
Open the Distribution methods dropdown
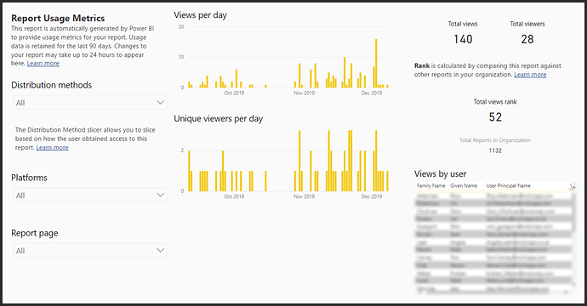[x=90, y=103]
